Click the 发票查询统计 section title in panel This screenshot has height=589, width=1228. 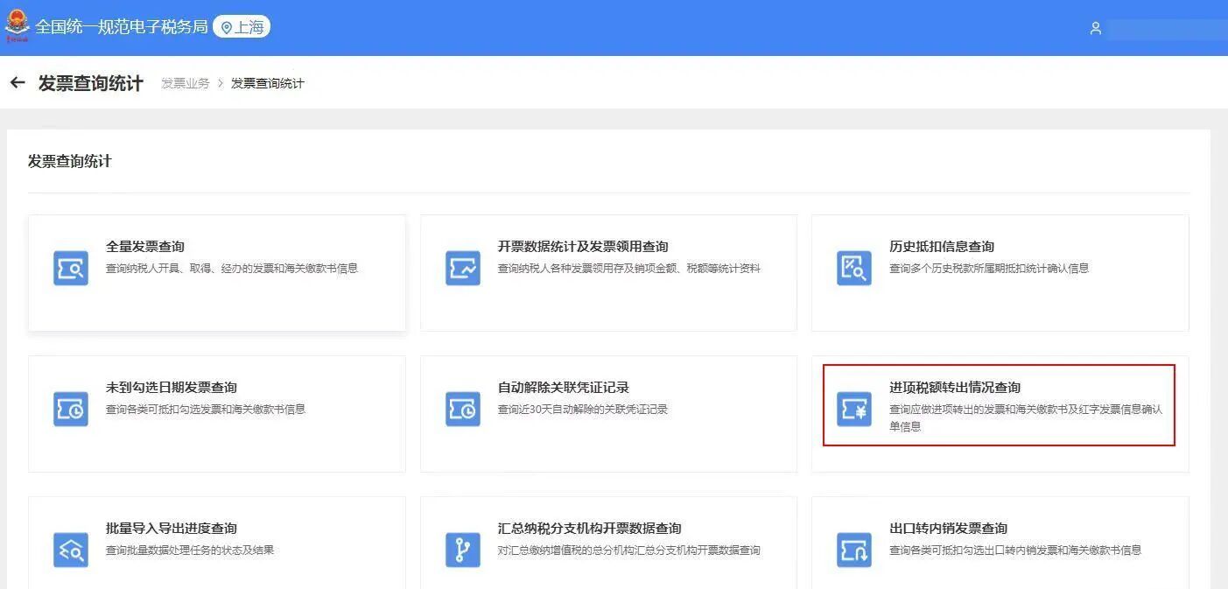(x=70, y=161)
